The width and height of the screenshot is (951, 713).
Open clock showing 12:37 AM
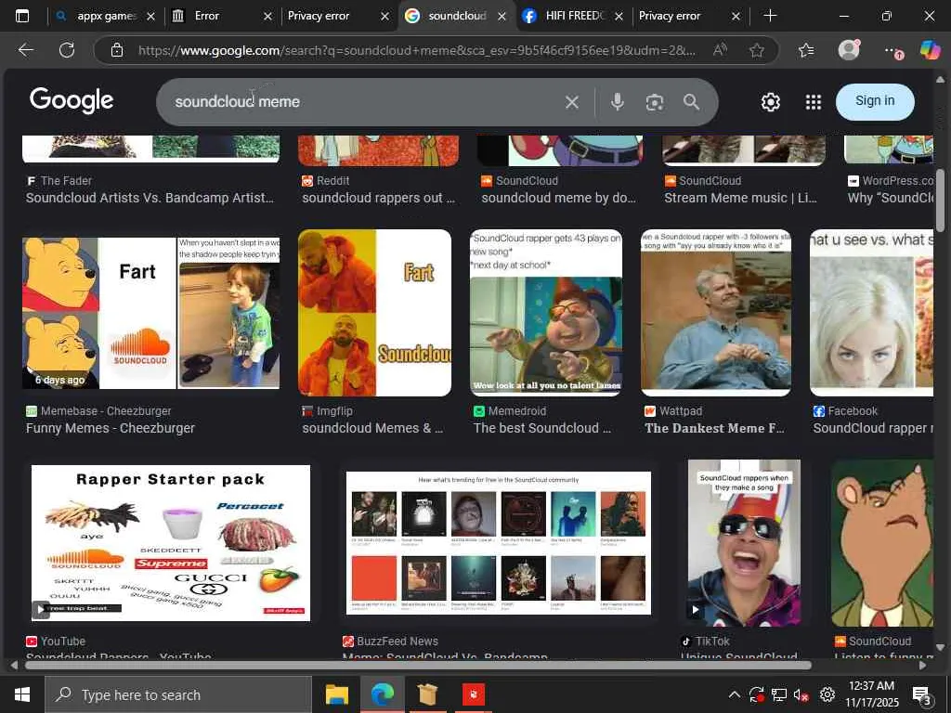click(871, 694)
